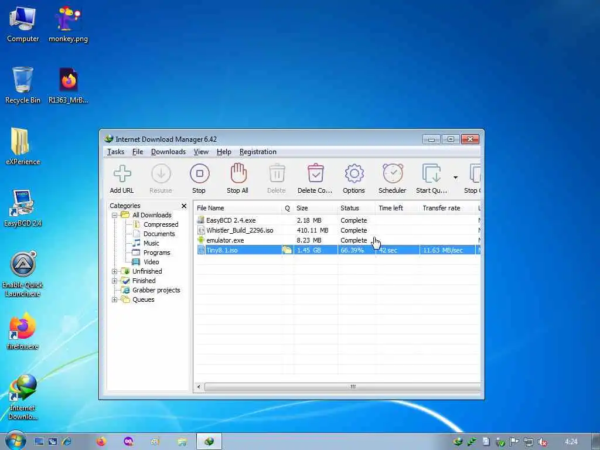Select the Recycle Bin desktop icon
The width and height of the screenshot is (600, 450).
click(23, 85)
